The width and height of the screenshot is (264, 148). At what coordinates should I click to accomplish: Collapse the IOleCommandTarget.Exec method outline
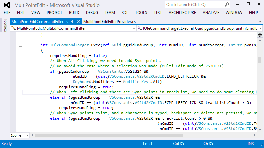pos(20,45)
